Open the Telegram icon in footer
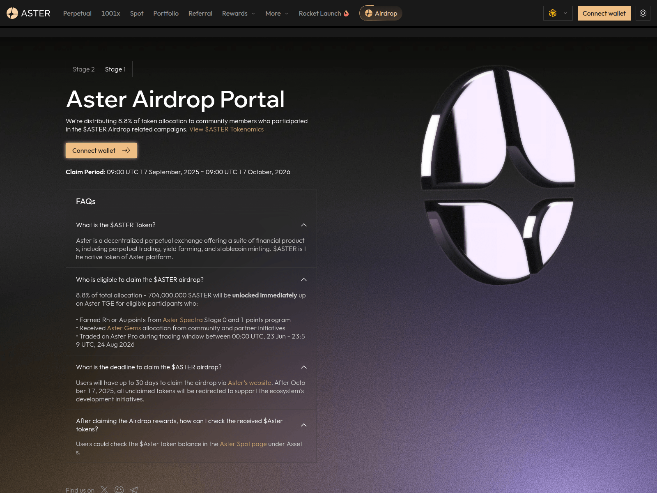 [134, 490]
